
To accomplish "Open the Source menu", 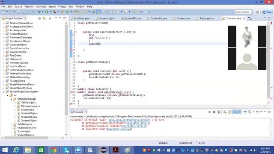I will click(18, 7).
